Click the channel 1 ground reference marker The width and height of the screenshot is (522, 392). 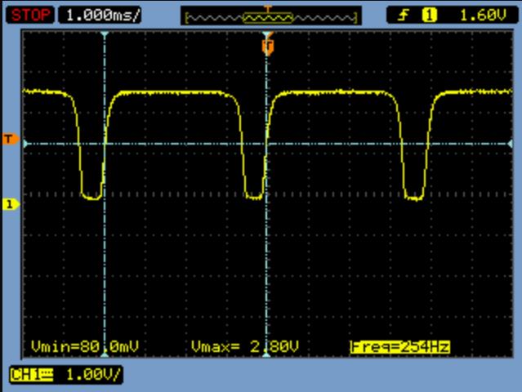point(9,204)
